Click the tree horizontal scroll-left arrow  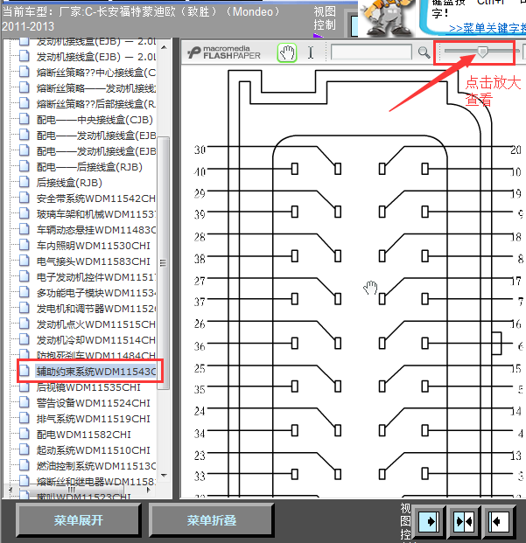click(11, 490)
